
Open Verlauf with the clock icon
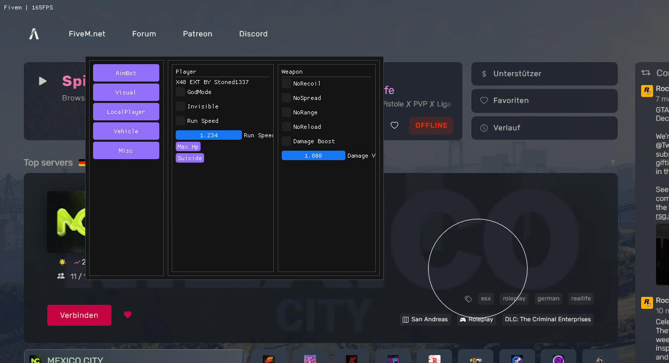pyautogui.click(x=544, y=128)
